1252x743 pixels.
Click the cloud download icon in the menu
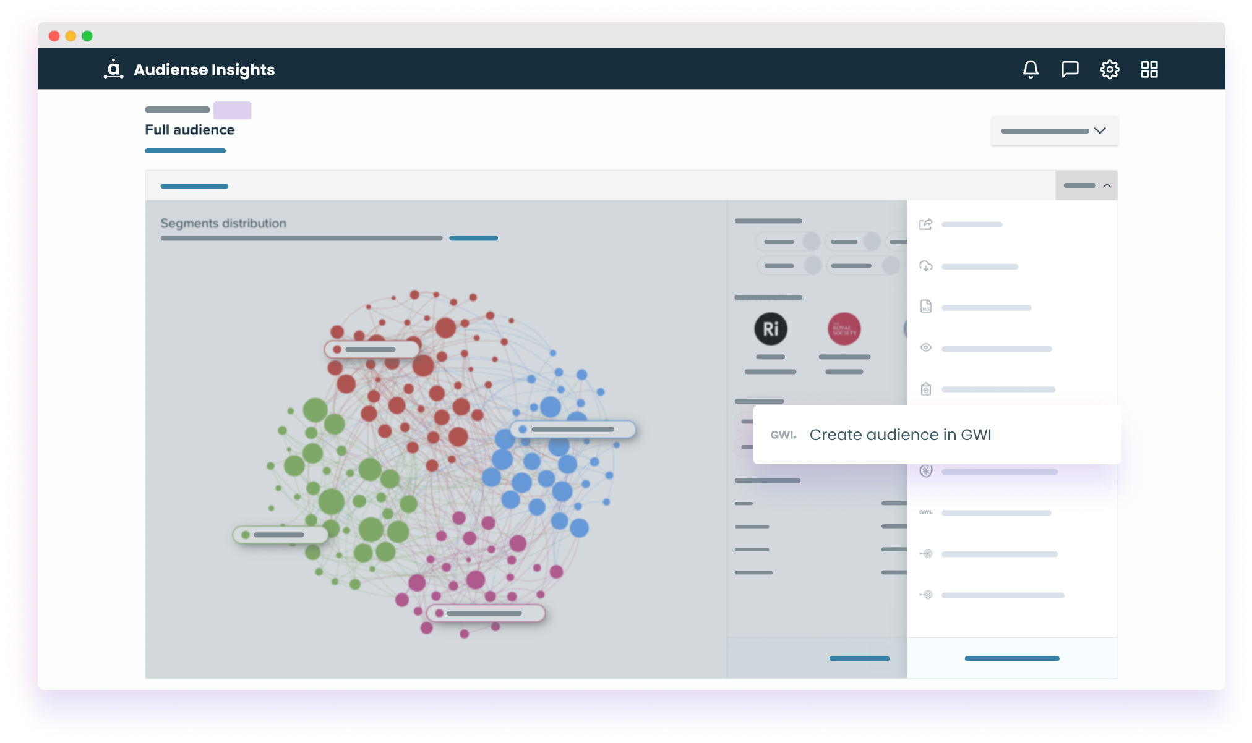(x=925, y=266)
